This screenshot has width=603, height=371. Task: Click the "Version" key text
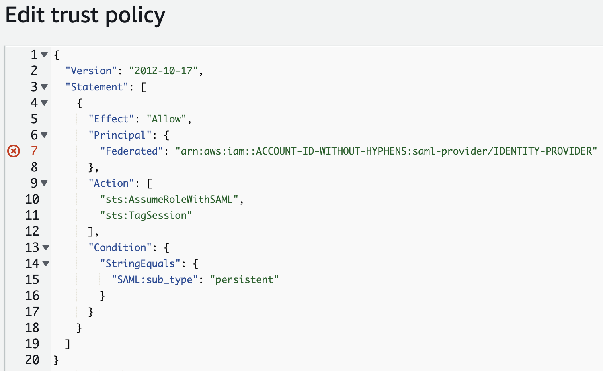(91, 71)
